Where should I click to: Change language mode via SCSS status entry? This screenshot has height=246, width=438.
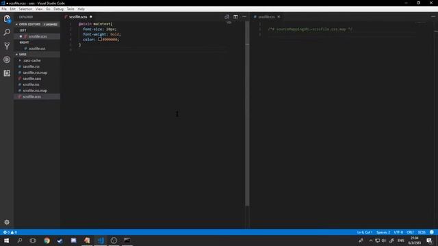pyautogui.click(x=422, y=232)
